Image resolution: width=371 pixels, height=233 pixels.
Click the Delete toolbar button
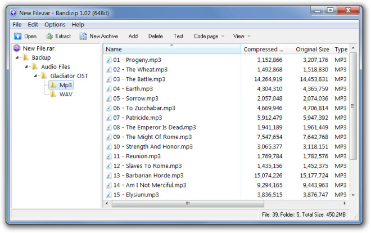[x=156, y=36]
